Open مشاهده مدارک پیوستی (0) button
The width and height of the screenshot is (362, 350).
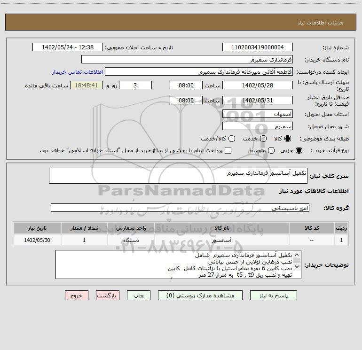pos(200,296)
